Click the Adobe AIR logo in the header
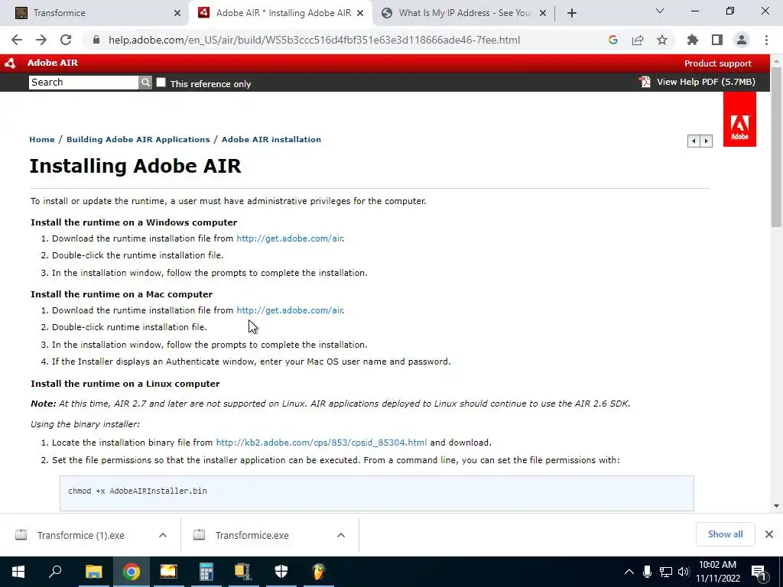 [10, 63]
